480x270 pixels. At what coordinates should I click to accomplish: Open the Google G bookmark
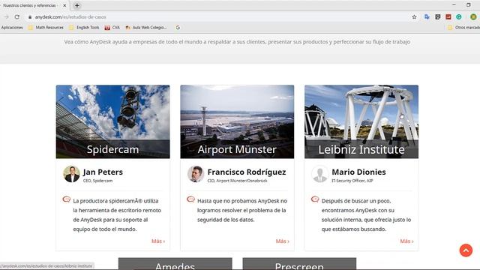[x=178, y=28]
